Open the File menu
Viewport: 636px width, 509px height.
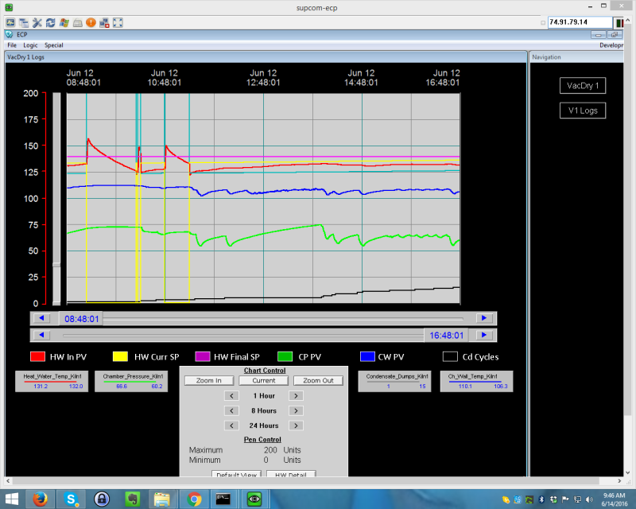coord(12,45)
